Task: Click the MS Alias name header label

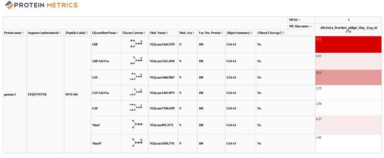Action: 301,26
